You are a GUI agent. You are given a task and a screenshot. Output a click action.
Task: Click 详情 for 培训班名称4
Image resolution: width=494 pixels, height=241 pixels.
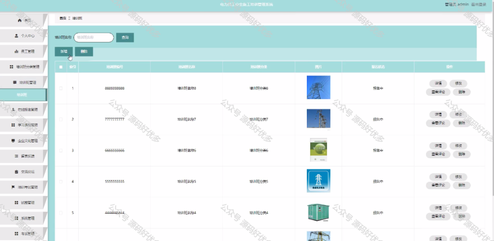click(x=438, y=208)
